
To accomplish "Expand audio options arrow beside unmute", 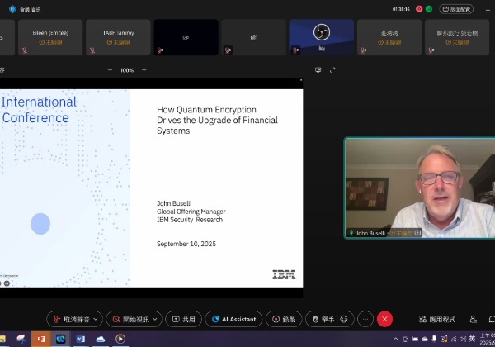I will [97, 319].
